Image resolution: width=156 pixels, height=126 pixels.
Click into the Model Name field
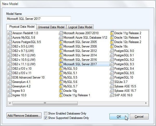tap(38, 19)
